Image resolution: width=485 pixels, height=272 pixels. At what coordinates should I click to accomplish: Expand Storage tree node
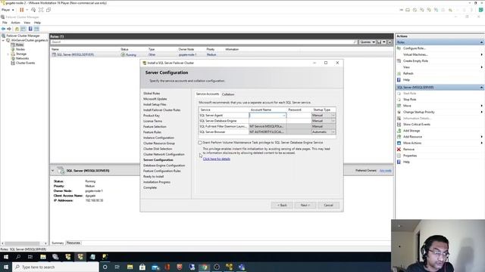coord(8,54)
